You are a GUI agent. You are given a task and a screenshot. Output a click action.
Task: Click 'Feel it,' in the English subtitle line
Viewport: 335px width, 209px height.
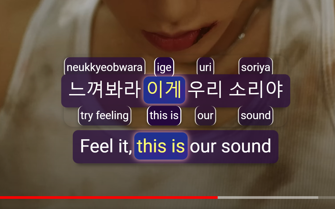point(106,146)
